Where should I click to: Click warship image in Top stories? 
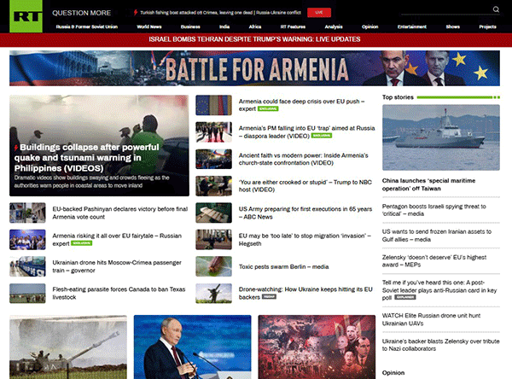click(441, 137)
